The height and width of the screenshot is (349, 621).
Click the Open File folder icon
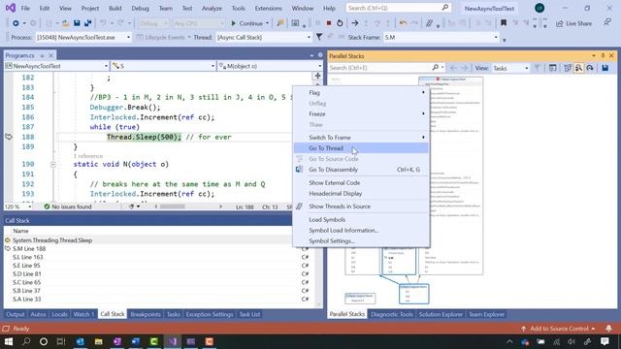(x=66, y=23)
